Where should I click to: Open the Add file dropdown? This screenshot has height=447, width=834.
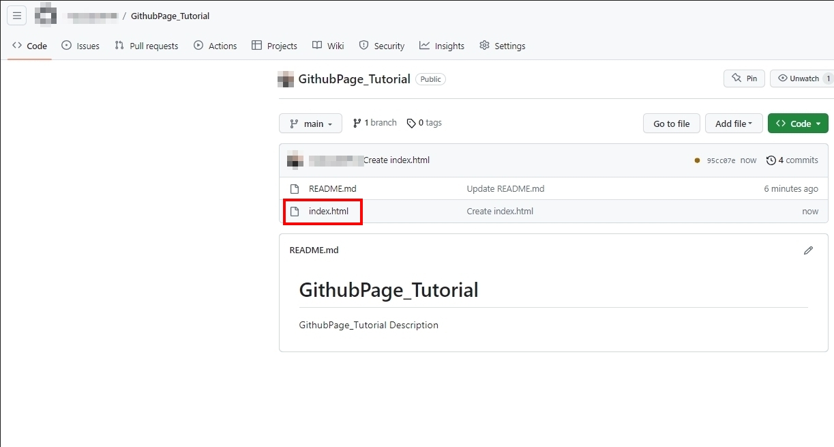[x=733, y=124]
